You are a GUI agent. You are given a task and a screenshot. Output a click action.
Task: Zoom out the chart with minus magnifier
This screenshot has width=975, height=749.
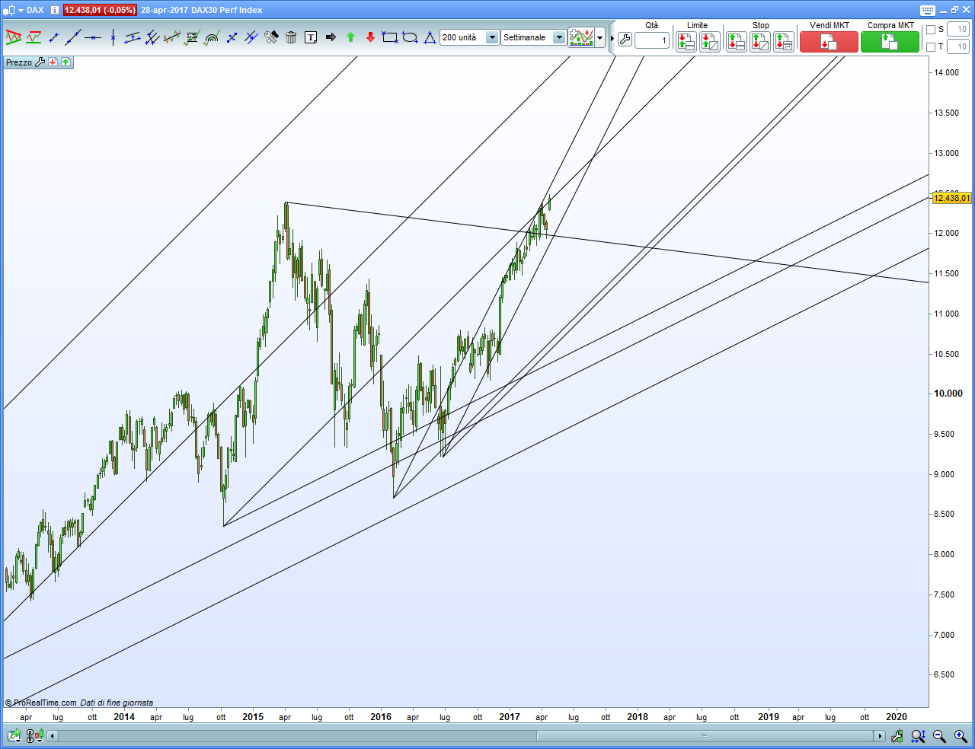pos(939,736)
